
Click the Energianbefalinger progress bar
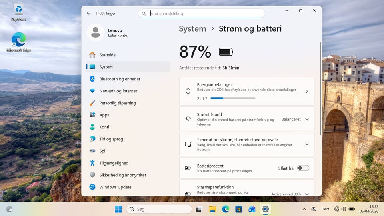pos(233,98)
